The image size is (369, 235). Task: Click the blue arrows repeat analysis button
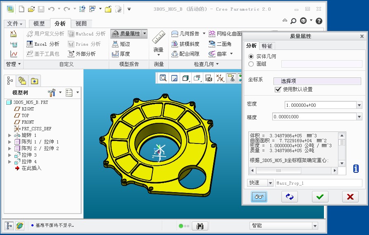click(290, 197)
